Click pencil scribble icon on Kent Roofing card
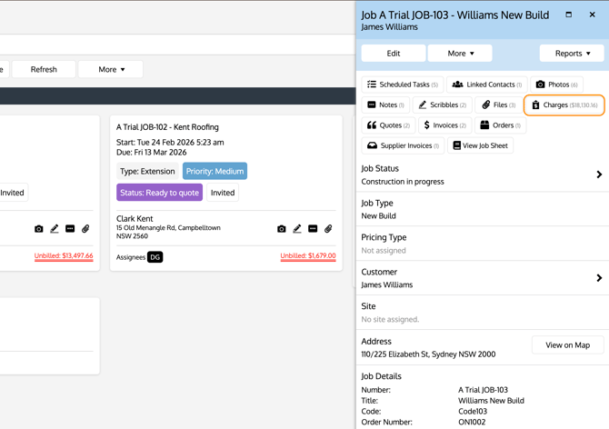Screen dimensions: 609x429 click(x=297, y=229)
